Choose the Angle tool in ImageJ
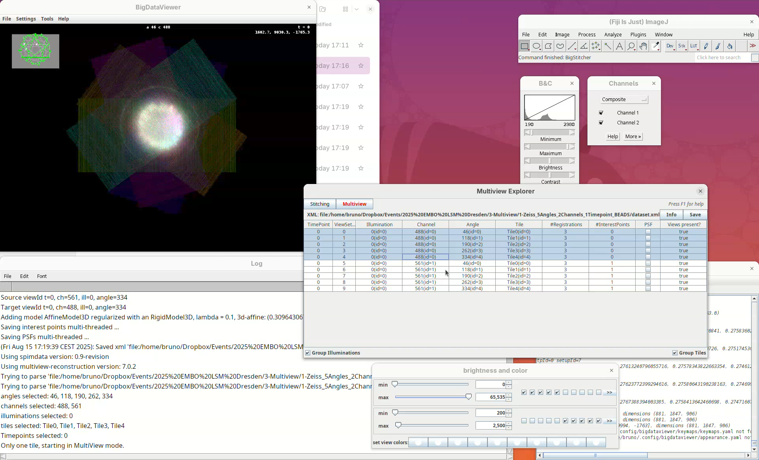 [584, 46]
